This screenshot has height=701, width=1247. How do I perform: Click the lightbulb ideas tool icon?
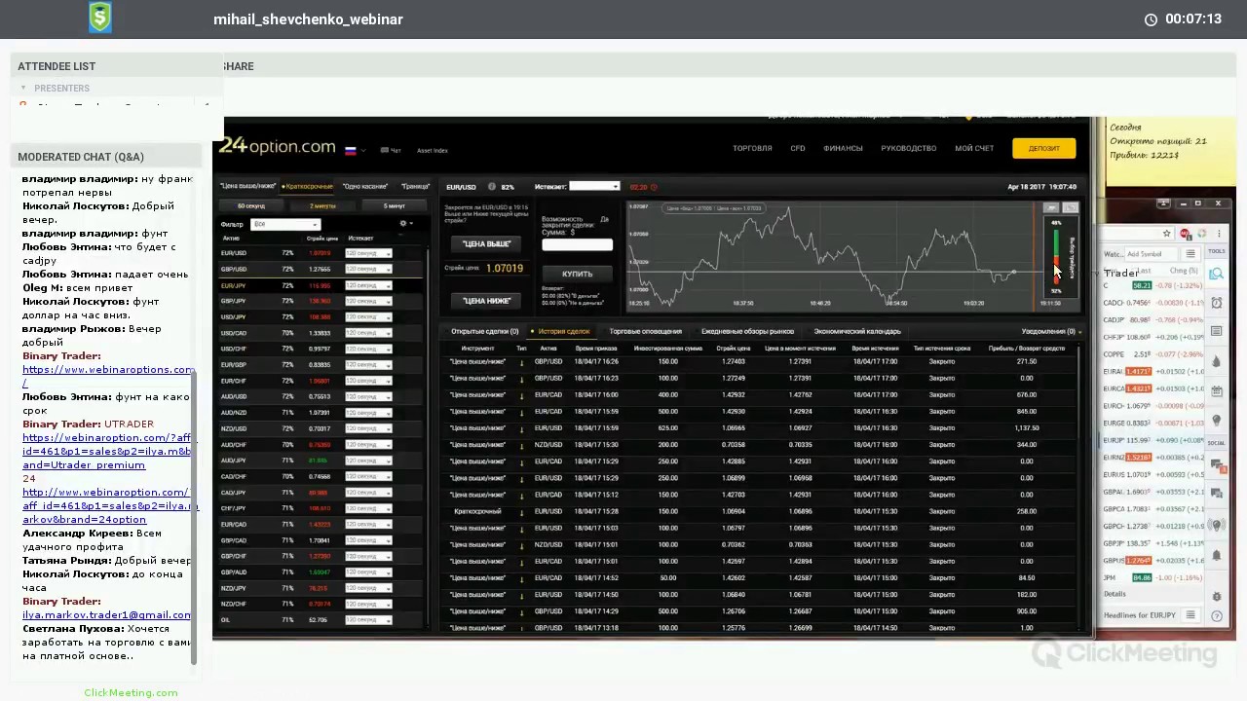(1216, 420)
